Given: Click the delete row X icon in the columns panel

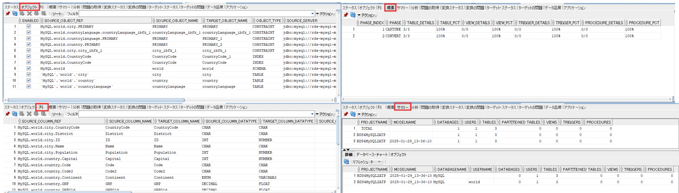Looking at the screenshot, I should pyautogui.click(x=29, y=114).
